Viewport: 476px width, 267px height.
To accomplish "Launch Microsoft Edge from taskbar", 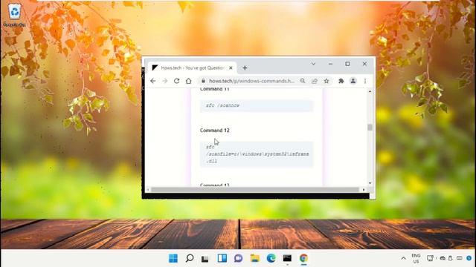I will click(x=271, y=258).
